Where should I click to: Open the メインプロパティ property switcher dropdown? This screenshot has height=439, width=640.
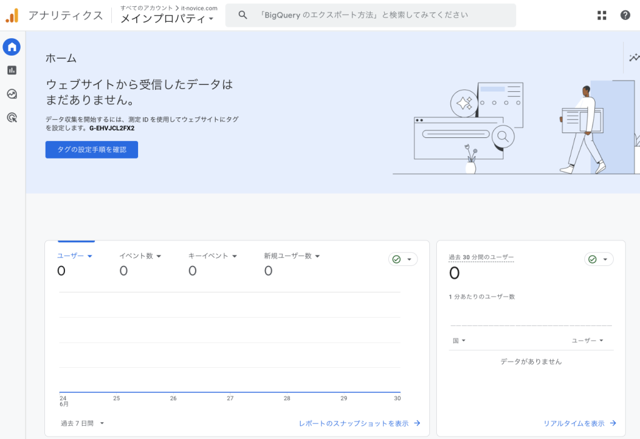click(165, 17)
